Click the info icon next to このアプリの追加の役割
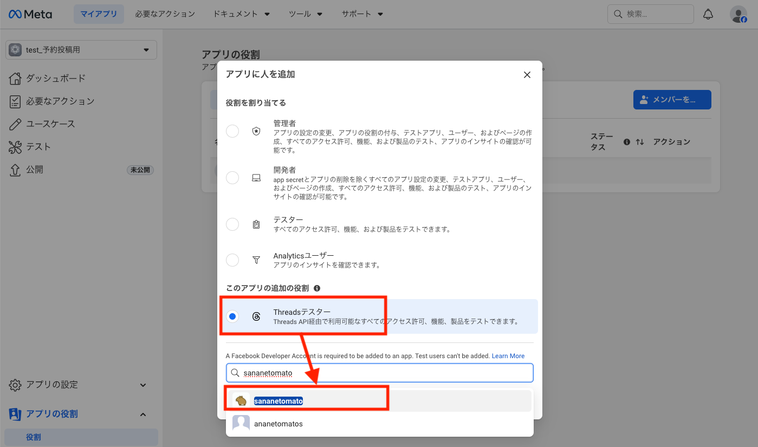The width and height of the screenshot is (758, 447). pyautogui.click(x=317, y=288)
